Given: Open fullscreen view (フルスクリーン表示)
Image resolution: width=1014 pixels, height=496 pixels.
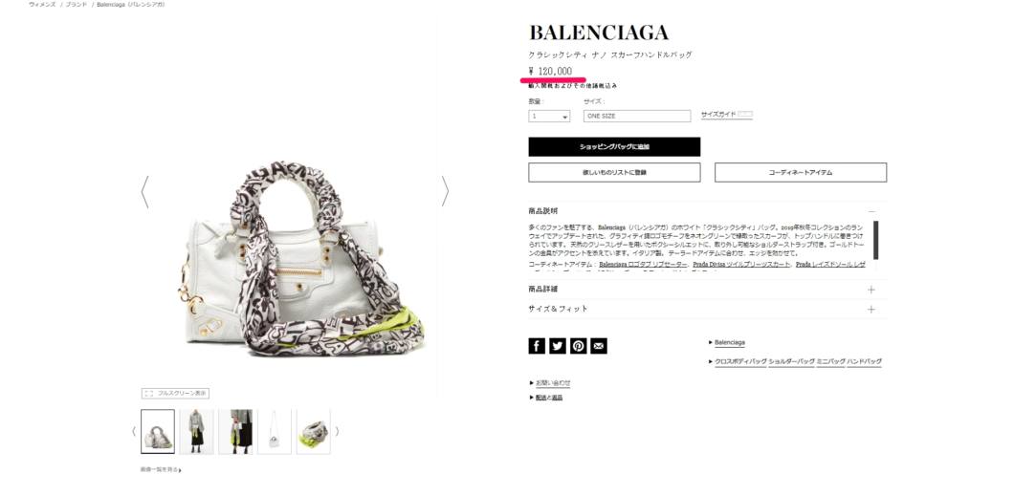Looking at the screenshot, I should click(175, 394).
